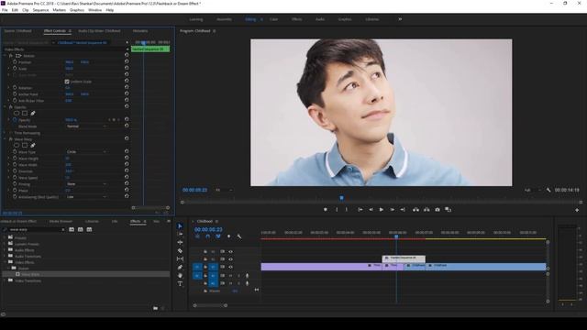Viewport: 587px width, 330px height.
Task: Click Program monitor scrub playhead
Action: (341, 198)
